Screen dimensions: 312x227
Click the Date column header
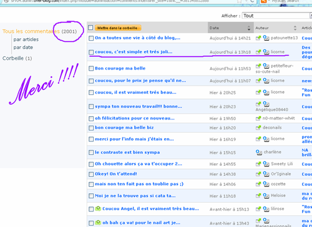pos(231,28)
